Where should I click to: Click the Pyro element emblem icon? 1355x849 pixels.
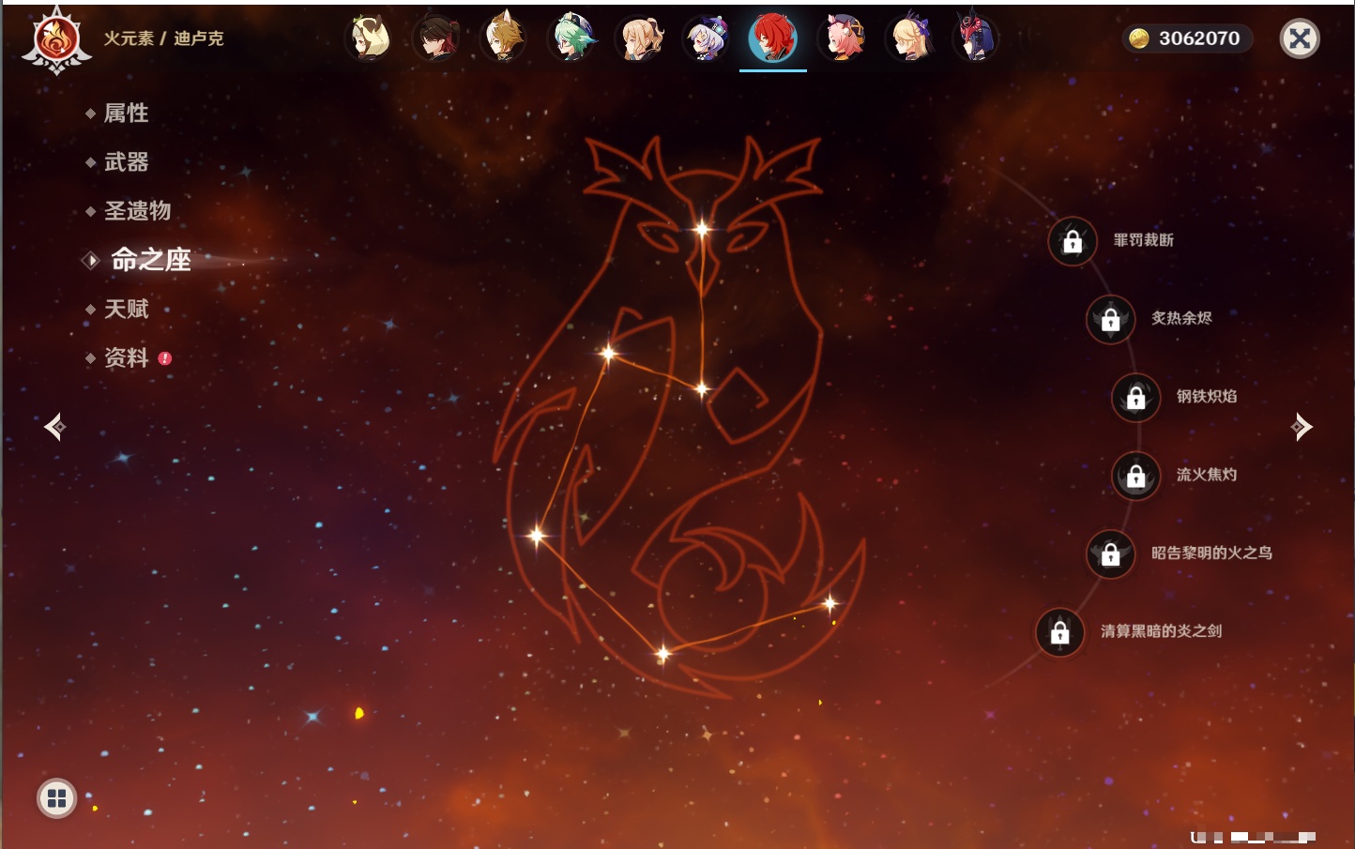[x=56, y=40]
